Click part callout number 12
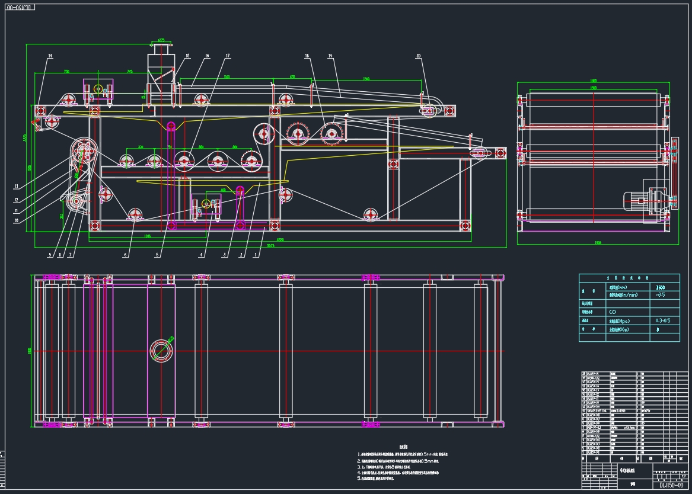This screenshot has width=692, height=494. (x=17, y=200)
